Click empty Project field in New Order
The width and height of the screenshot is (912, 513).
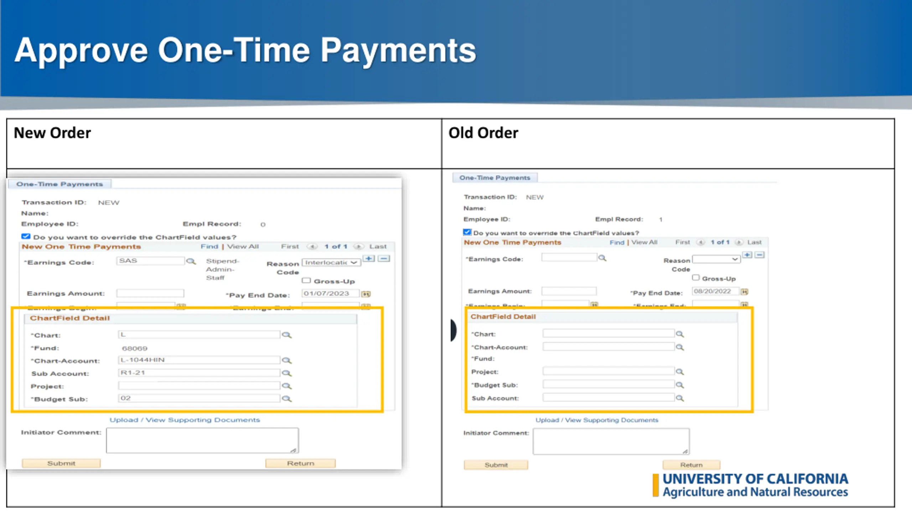coord(199,386)
